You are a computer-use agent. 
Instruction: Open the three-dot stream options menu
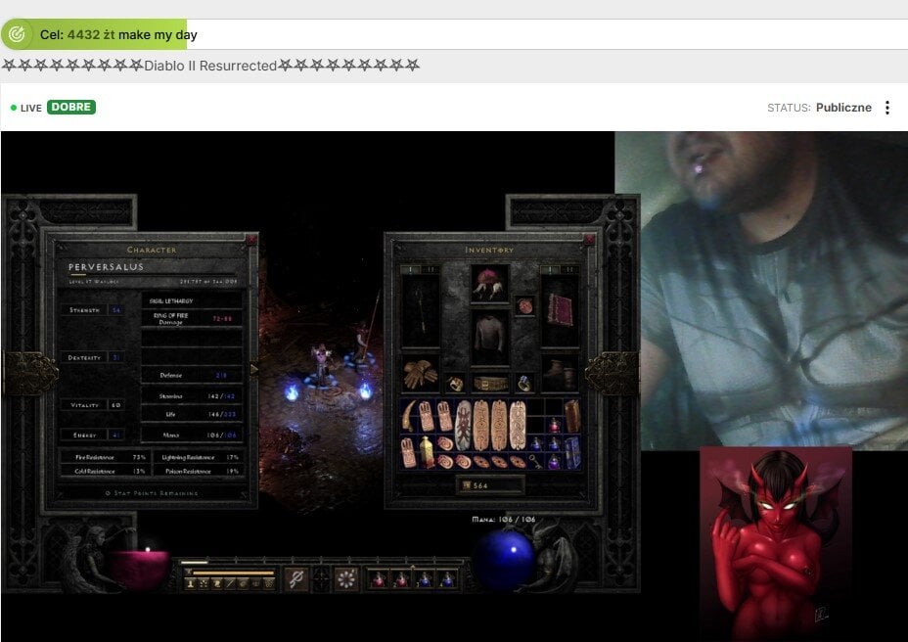[x=886, y=108]
